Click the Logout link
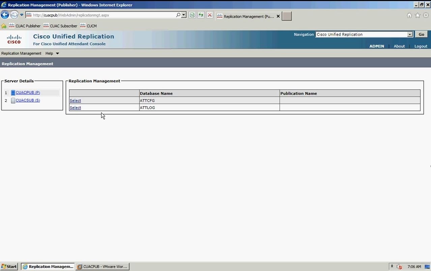The width and height of the screenshot is (431, 271). [x=421, y=46]
